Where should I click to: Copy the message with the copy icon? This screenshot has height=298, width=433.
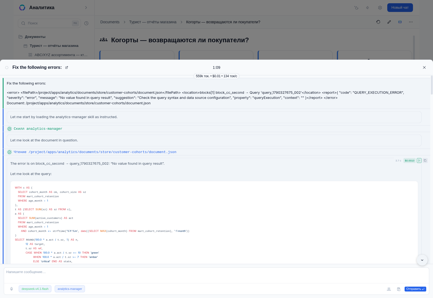(x=425, y=161)
